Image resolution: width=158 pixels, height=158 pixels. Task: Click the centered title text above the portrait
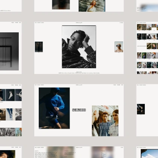[79, 23]
